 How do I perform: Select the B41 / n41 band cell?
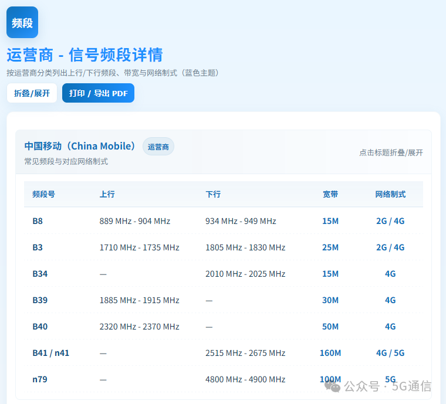(50, 353)
